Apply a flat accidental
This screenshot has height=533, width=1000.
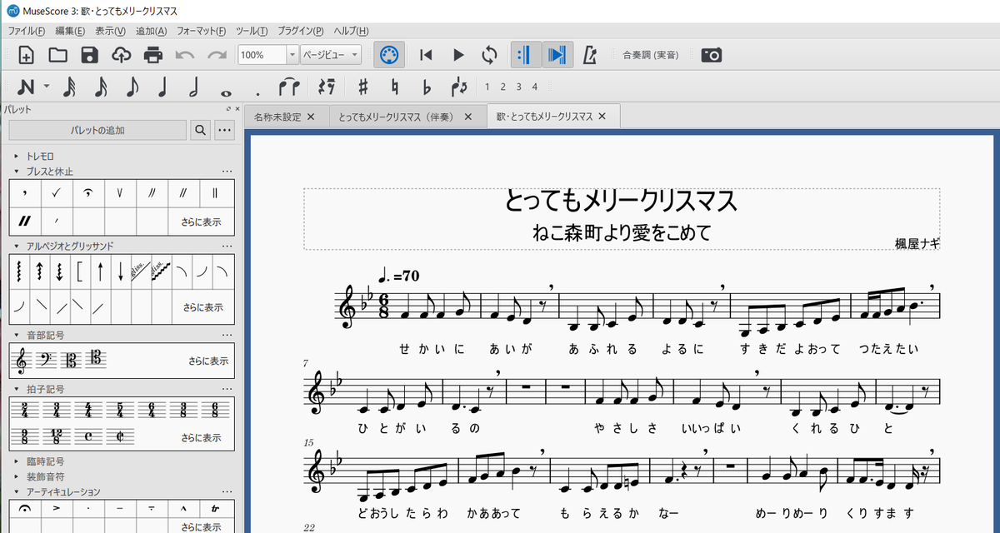(426, 87)
